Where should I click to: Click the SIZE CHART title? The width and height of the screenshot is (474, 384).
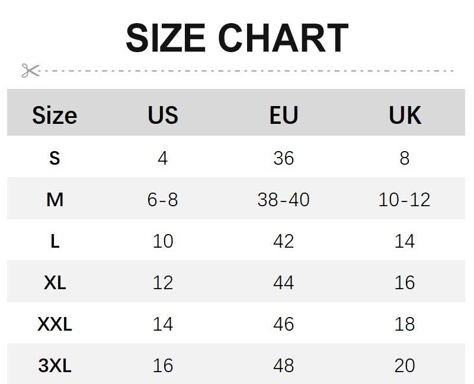[x=237, y=39]
